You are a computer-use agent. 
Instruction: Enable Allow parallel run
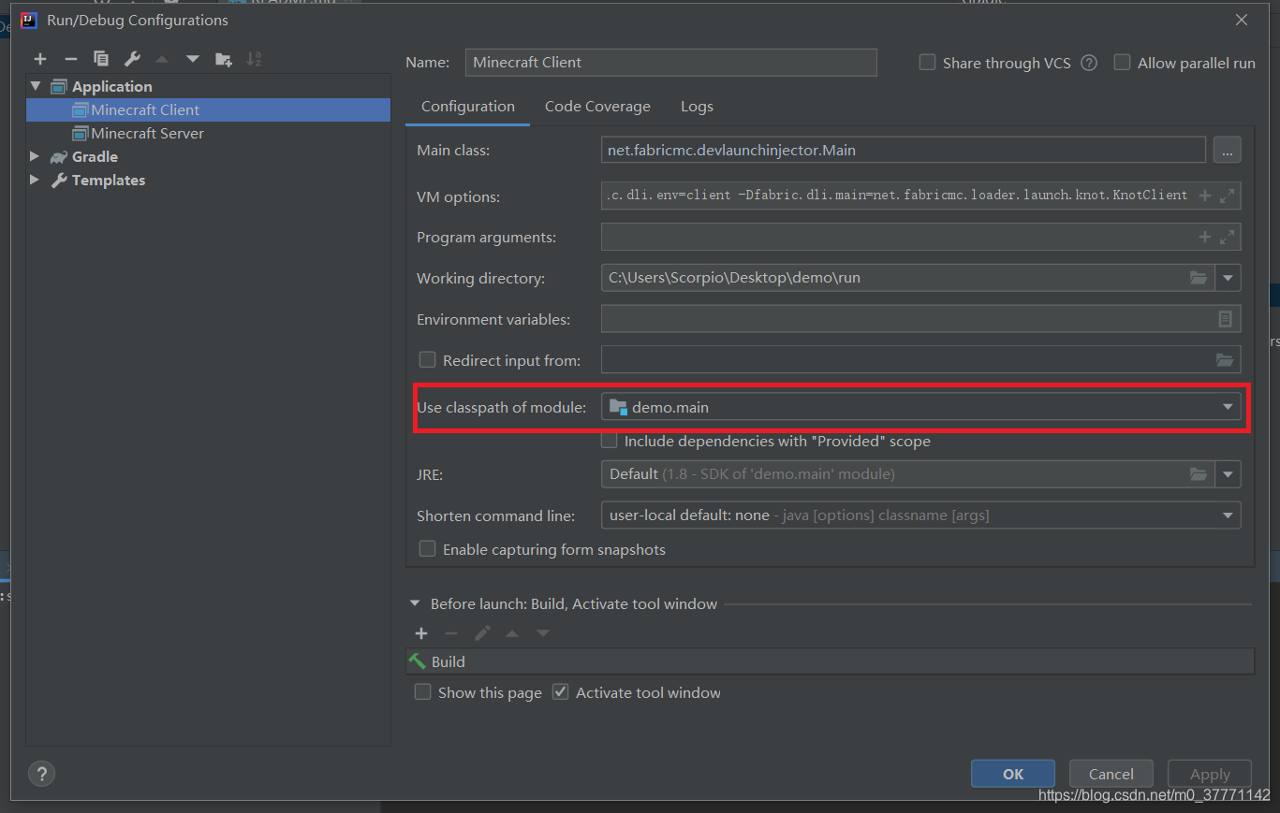point(1122,63)
